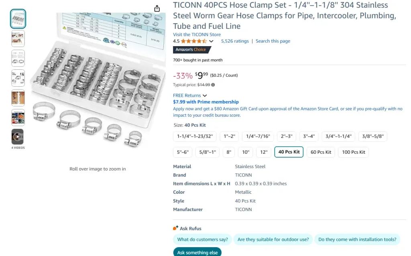The width and height of the screenshot is (411, 256).
Task: Choose the 60 Pcs Kit size
Action: point(321,152)
